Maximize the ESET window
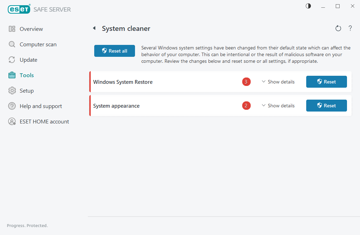Image resolution: width=360 pixels, height=235 pixels. [337, 6]
